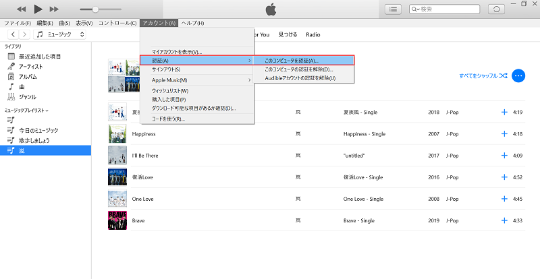
Task: Add I'll Be There with plus icon
Action: [x=504, y=156]
